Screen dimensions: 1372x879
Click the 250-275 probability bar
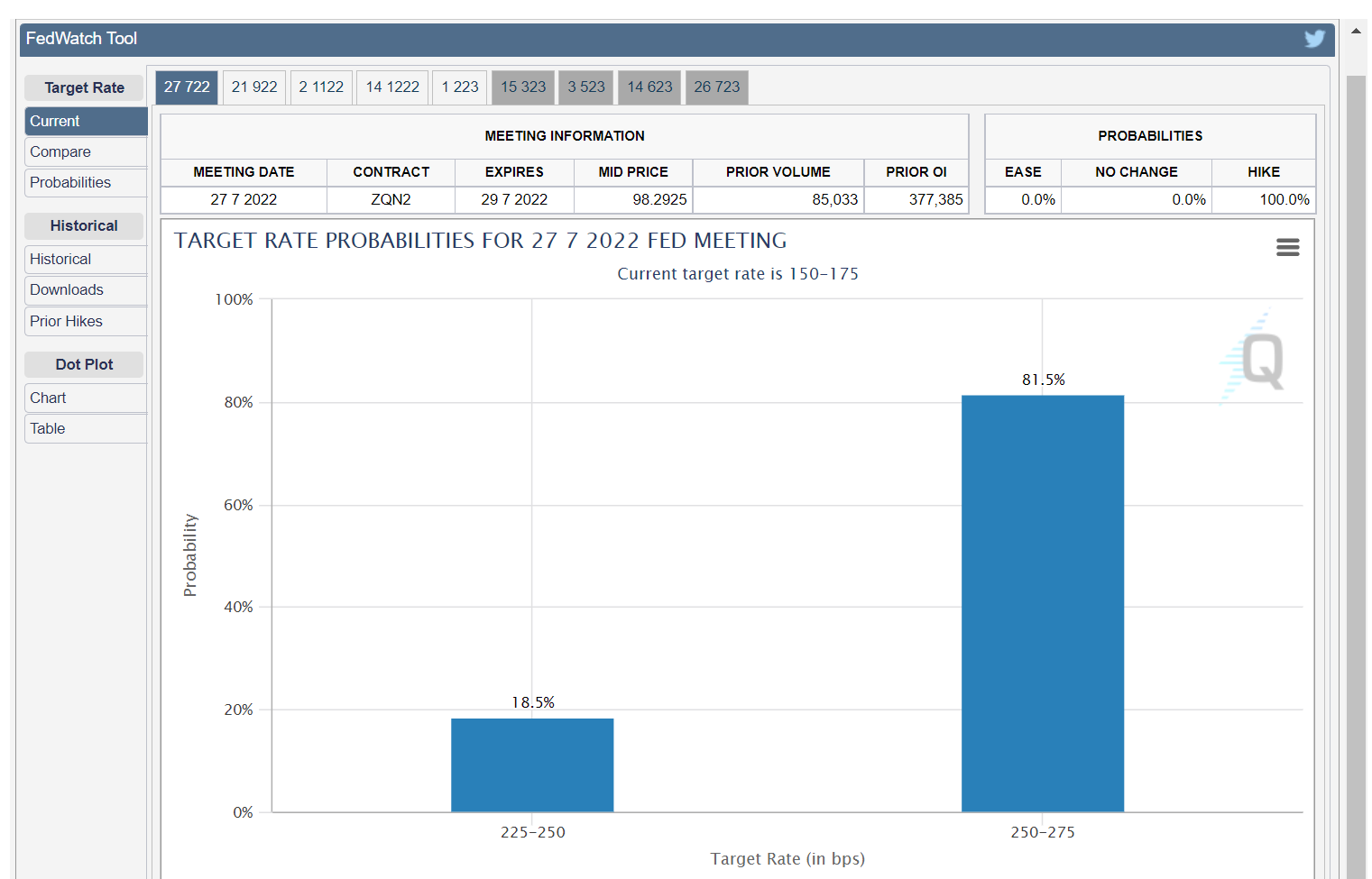[1043, 603]
